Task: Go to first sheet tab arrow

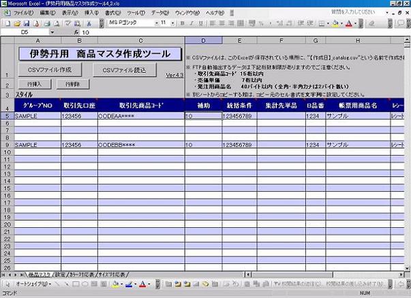Action: pos(3,275)
